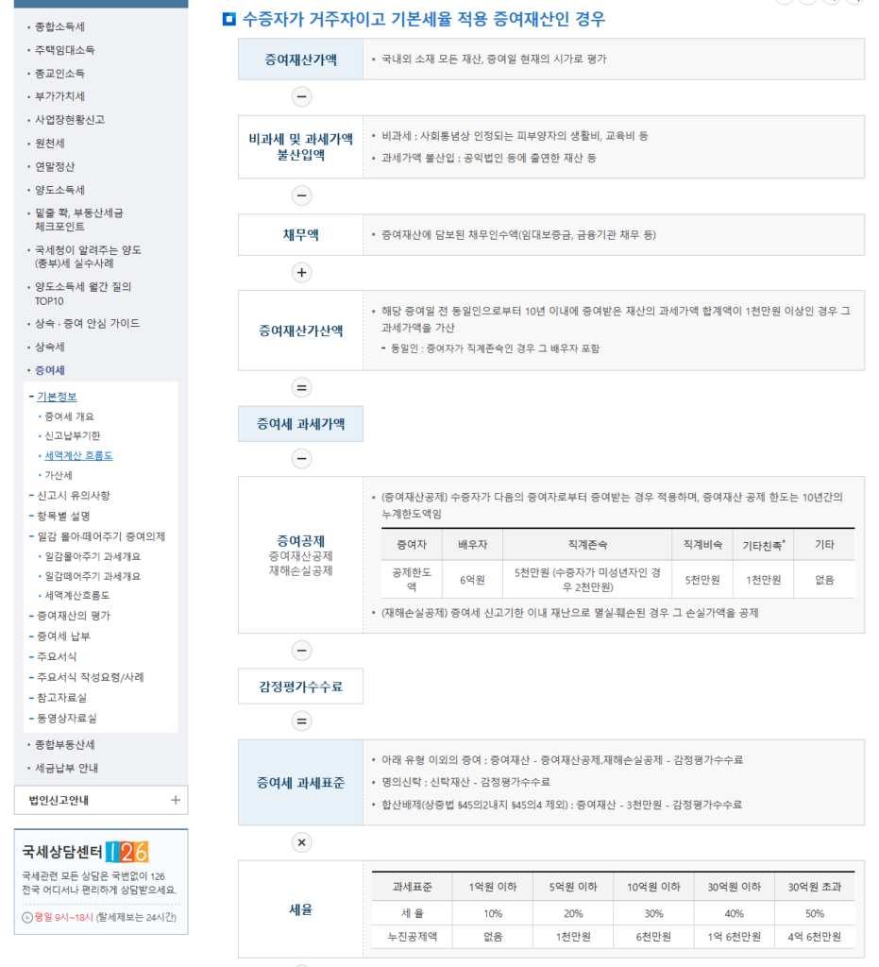Click the 증여재산가액 box

click(x=301, y=59)
